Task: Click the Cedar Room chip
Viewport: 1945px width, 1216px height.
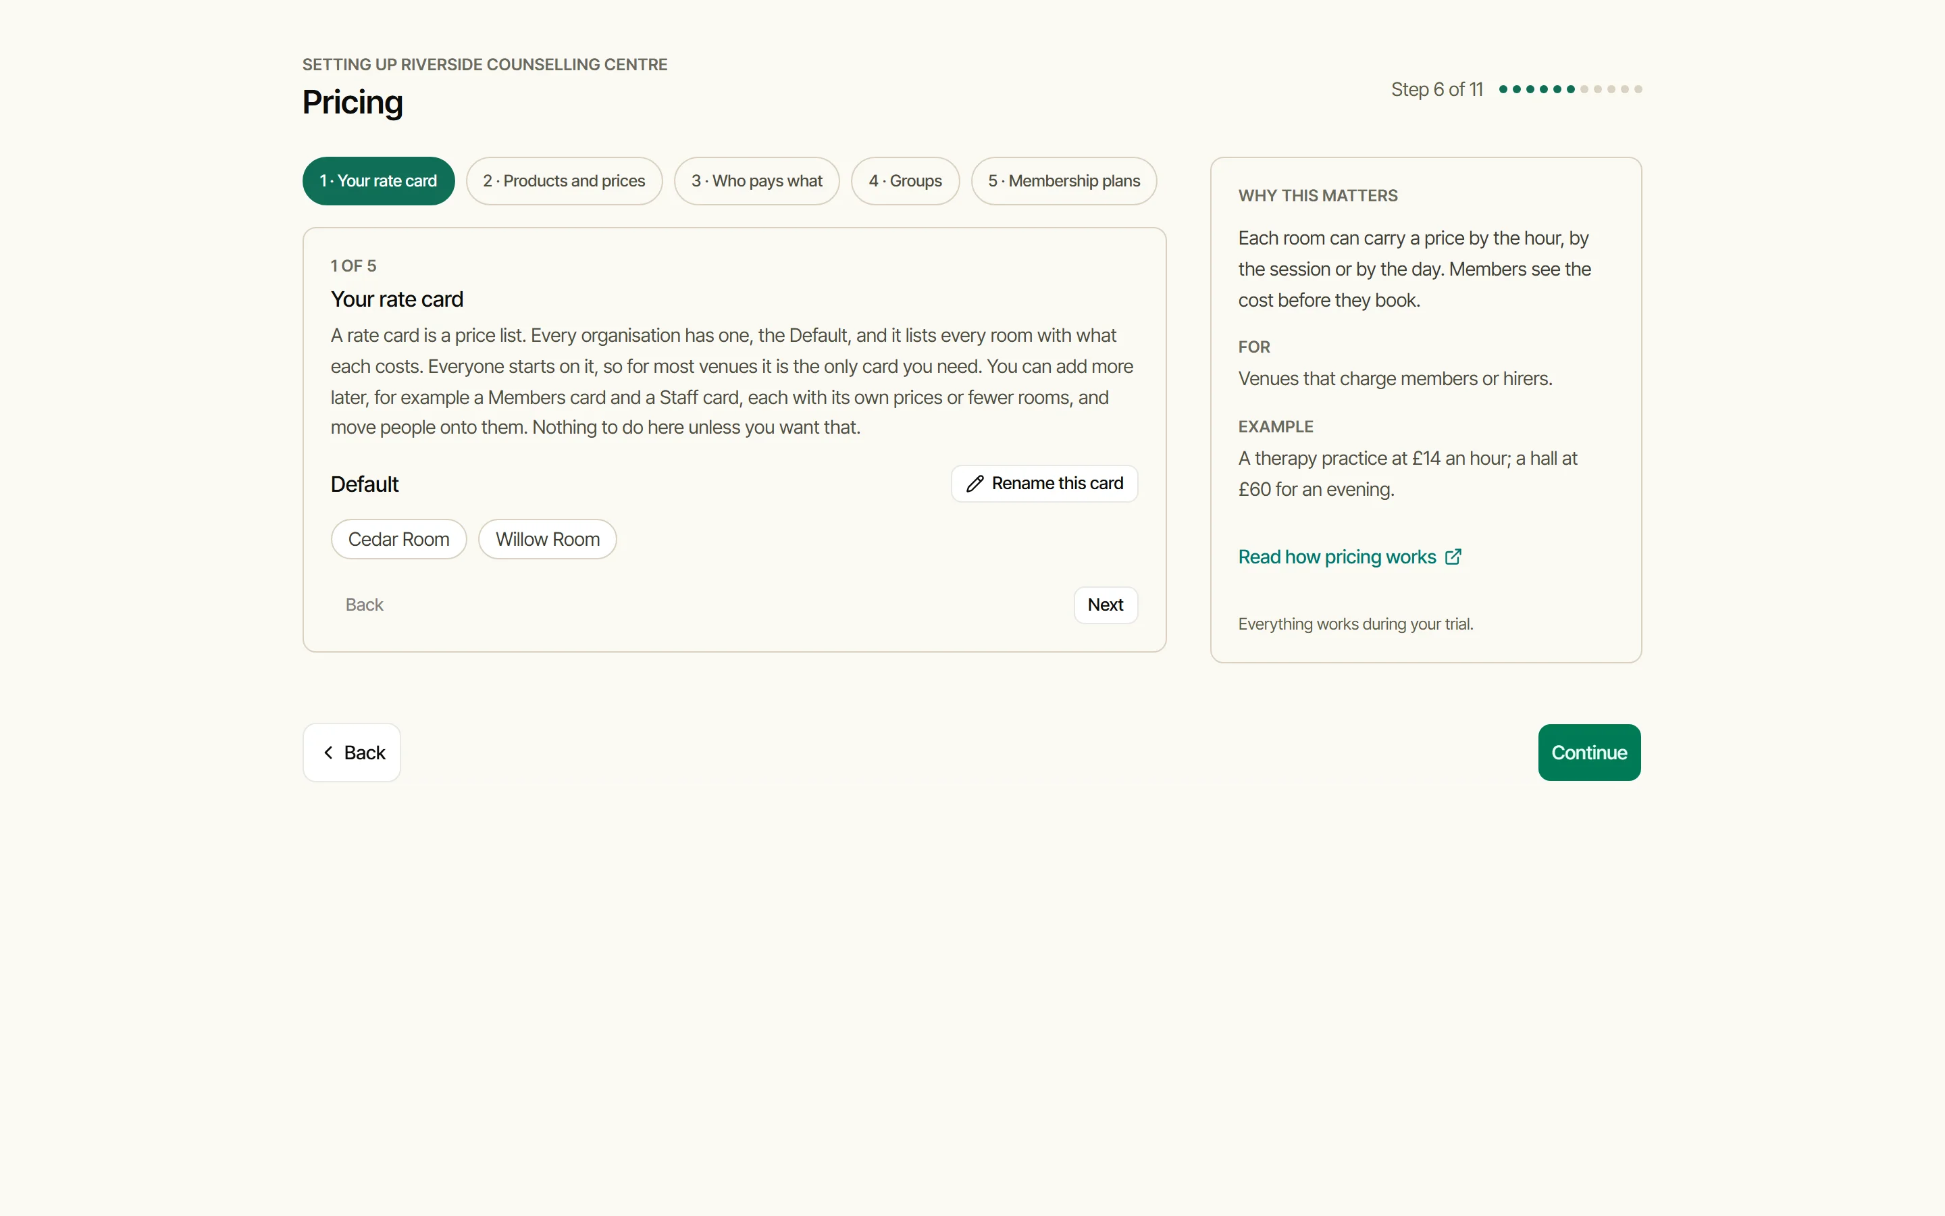Action: pyautogui.click(x=398, y=539)
